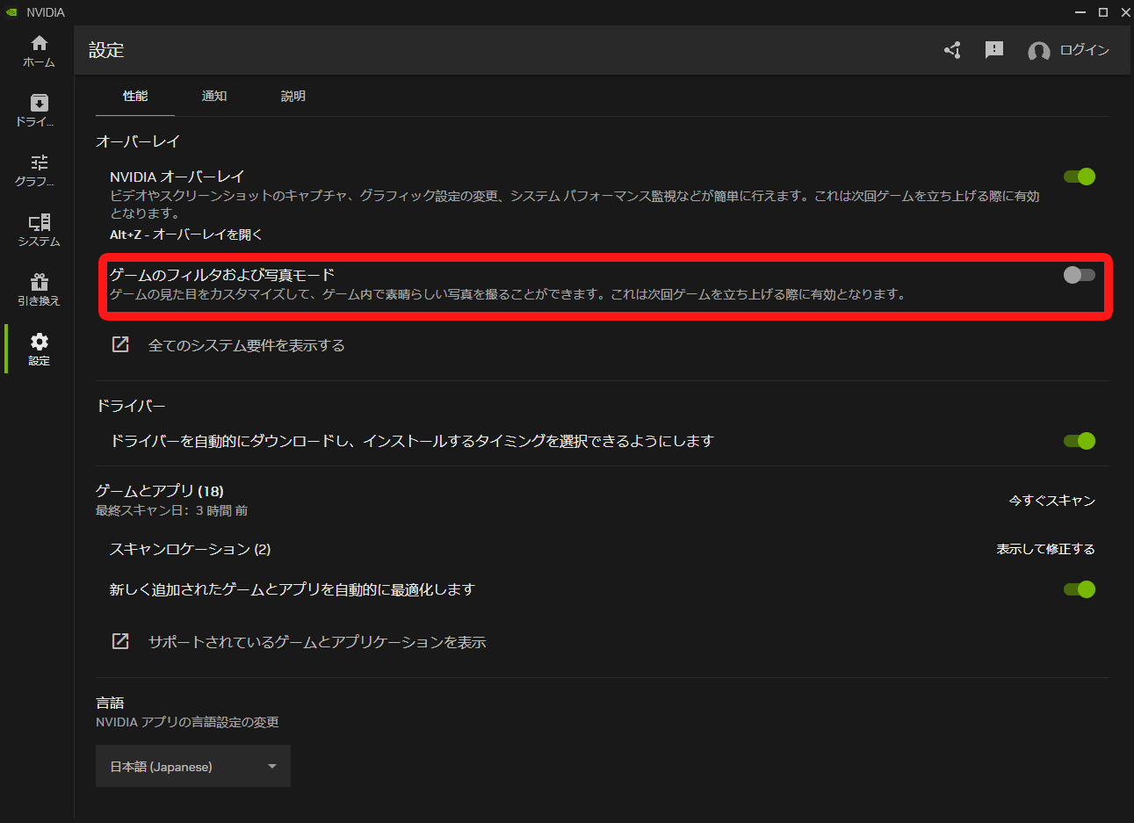Switch to the 性能 tab
1134x823 pixels.
[x=135, y=97]
